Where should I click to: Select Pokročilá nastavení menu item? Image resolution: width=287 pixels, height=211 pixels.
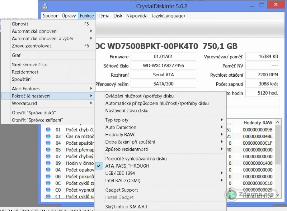(x=48, y=96)
